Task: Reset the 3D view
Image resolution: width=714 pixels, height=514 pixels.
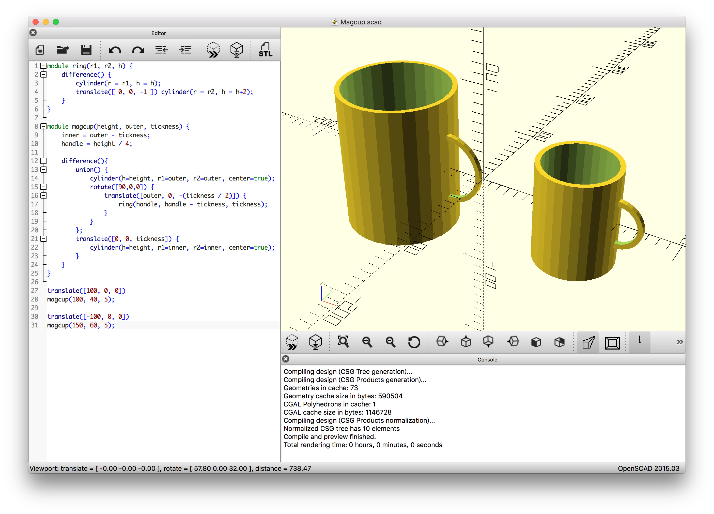Action: [414, 342]
